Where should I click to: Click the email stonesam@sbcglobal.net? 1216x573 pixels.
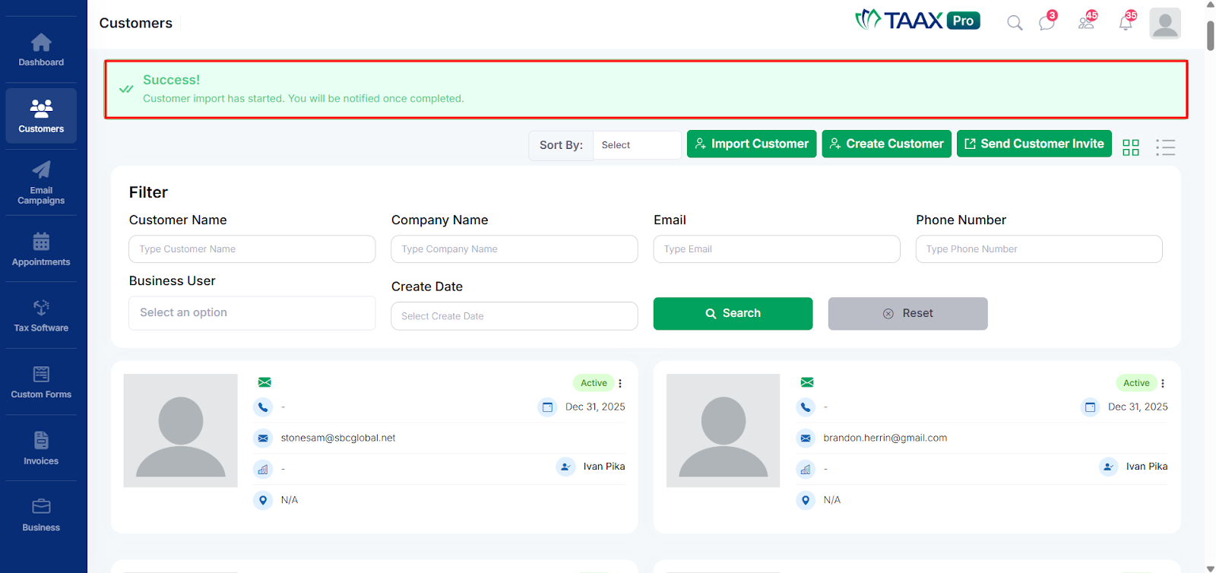[x=338, y=438]
